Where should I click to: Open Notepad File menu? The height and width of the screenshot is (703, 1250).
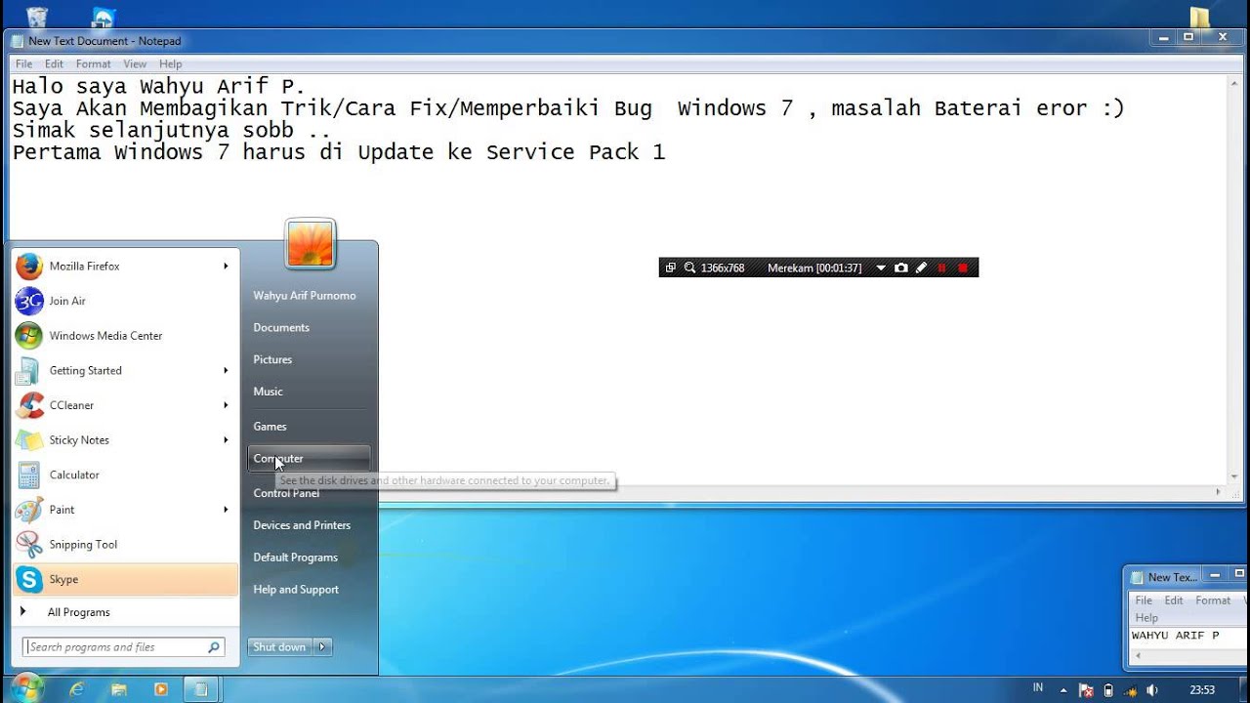pos(23,64)
